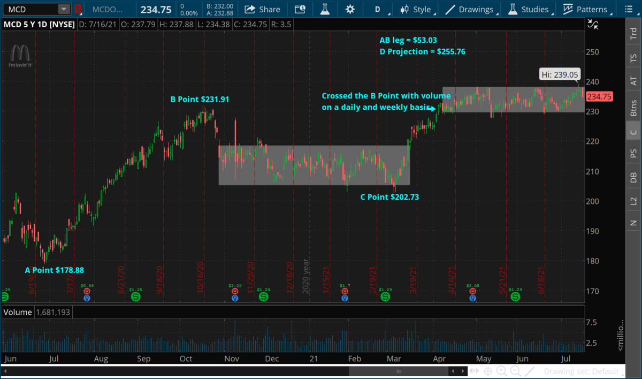Screen dimensions: 642x379
Task: Select the C sidebar tab
Action: coord(633,131)
